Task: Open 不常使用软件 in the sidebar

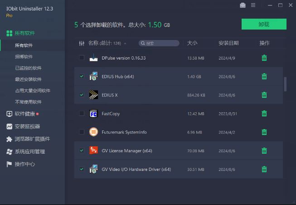Action: pos(28,102)
